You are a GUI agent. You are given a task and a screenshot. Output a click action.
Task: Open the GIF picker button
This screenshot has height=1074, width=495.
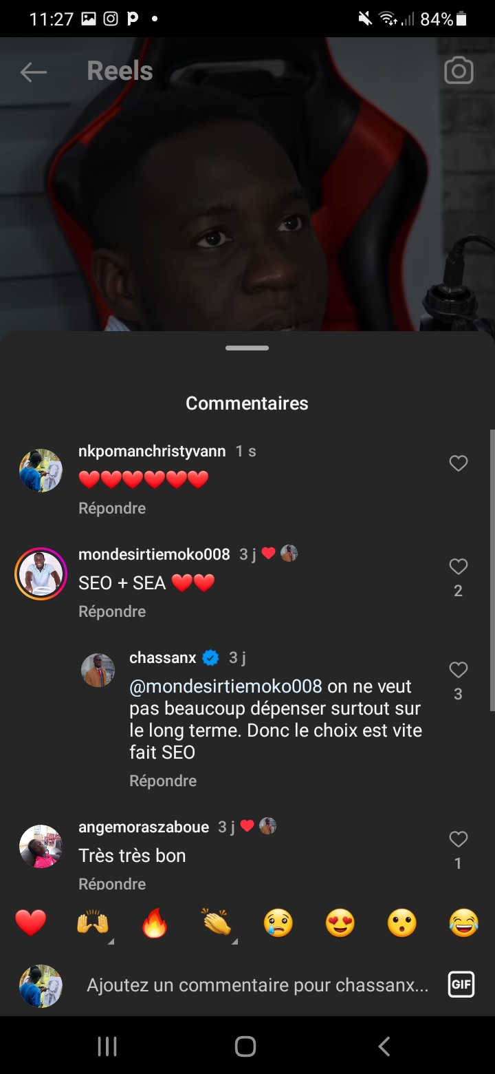(x=461, y=984)
